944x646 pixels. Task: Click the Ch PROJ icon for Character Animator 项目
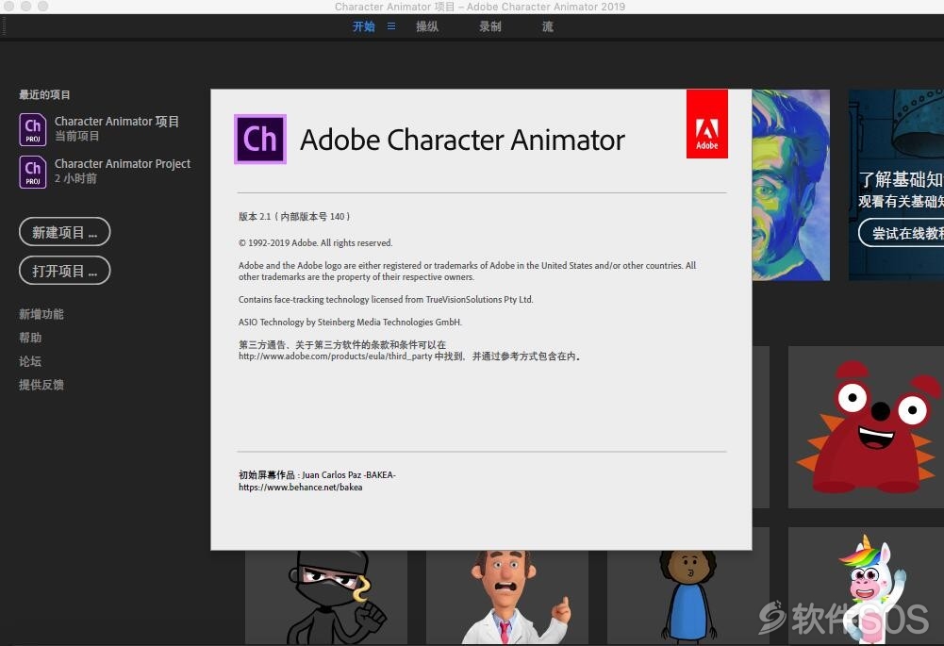coord(32,129)
